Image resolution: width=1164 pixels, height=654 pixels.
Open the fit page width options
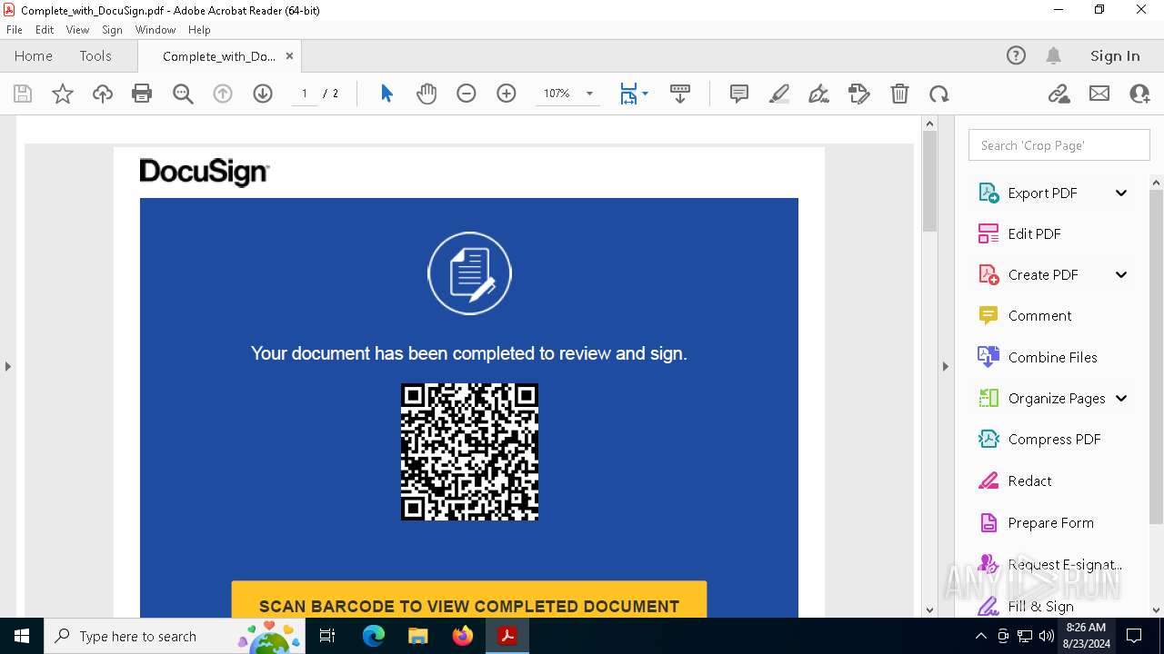click(x=634, y=94)
